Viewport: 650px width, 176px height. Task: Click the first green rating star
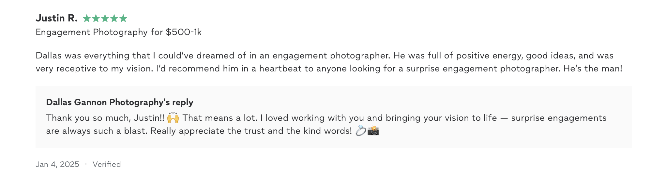click(87, 18)
